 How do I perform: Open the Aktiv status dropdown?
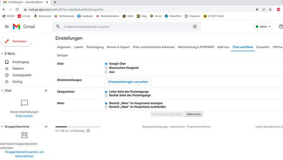click(x=263, y=26)
